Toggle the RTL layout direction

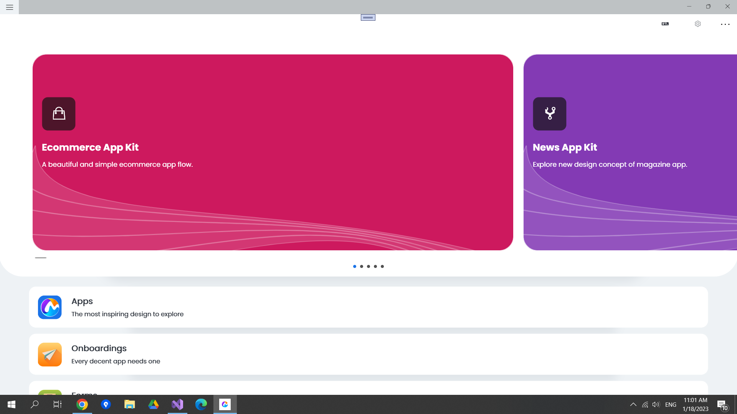point(665,24)
